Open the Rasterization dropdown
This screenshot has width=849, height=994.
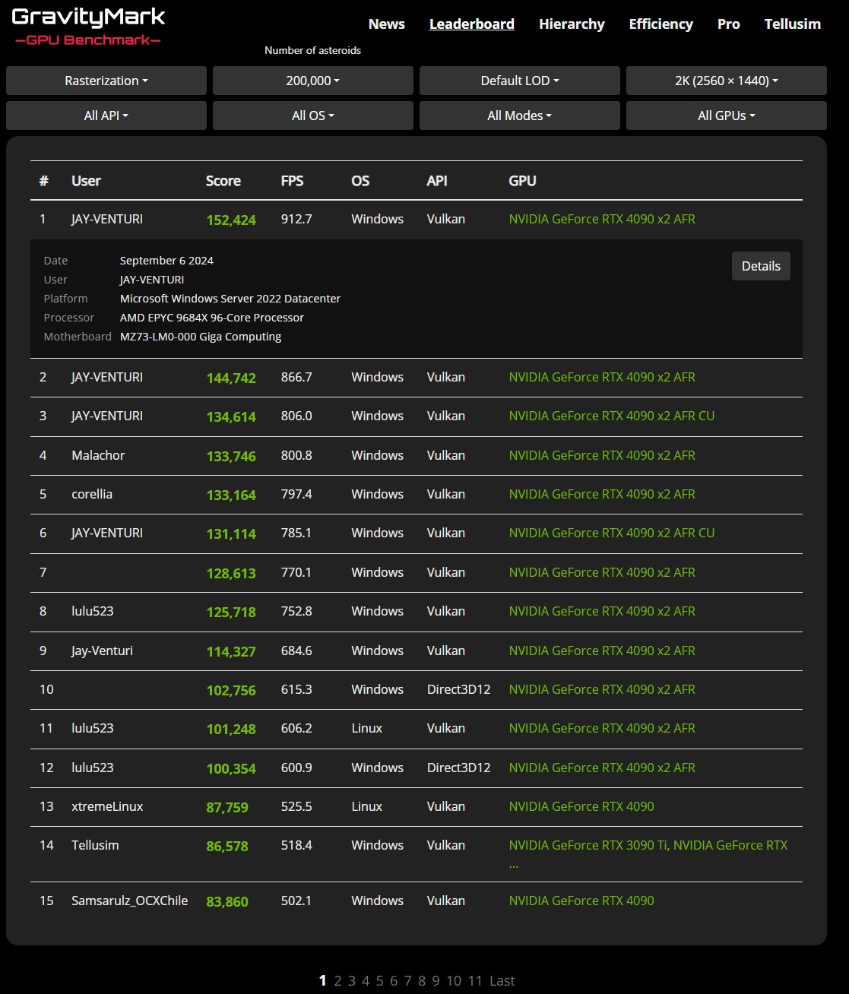pyautogui.click(x=106, y=81)
